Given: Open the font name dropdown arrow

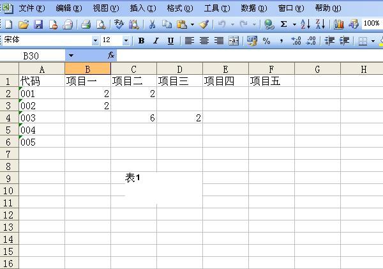Looking at the screenshot, I should (95, 40).
